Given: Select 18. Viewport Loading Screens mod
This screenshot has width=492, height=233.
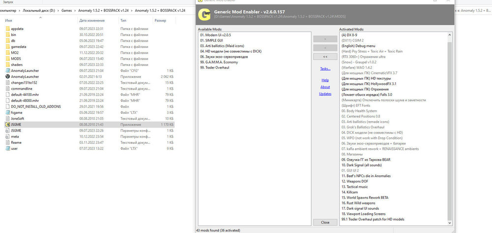Looking at the screenshot, I should 364,214.
